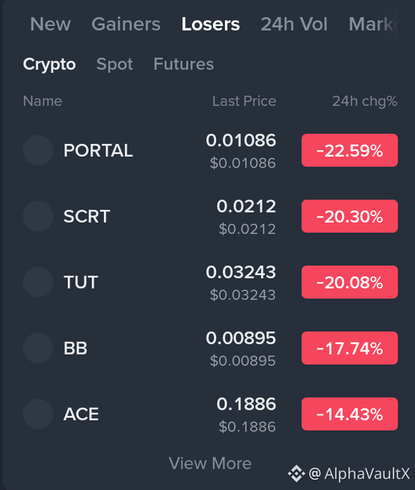
Task: Click the PORTAL coin icon placeholder
Action: point(38,150)
